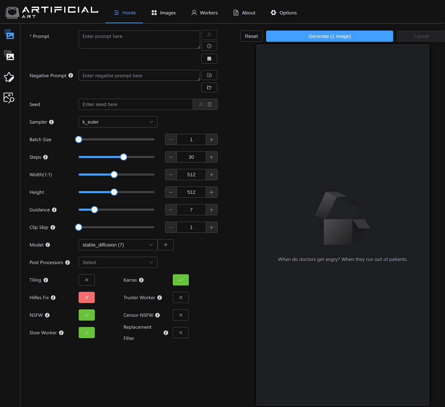Enable the Tiling toggle

87,280
